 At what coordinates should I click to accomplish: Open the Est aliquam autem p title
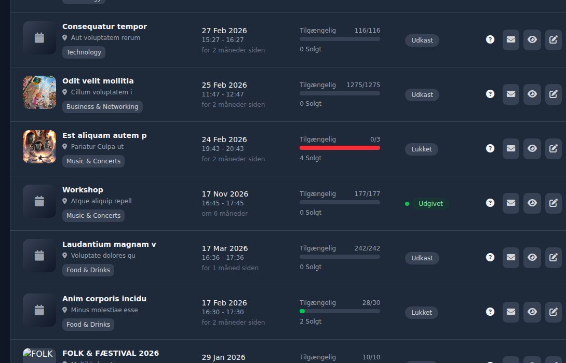point(104,135)
